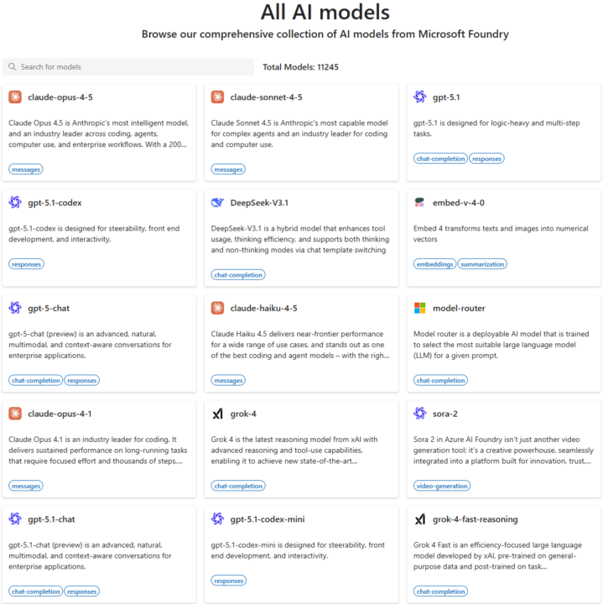Open the claude-sonnet-4-5 model title
The image size is (603, 604).
click(266, 97)
